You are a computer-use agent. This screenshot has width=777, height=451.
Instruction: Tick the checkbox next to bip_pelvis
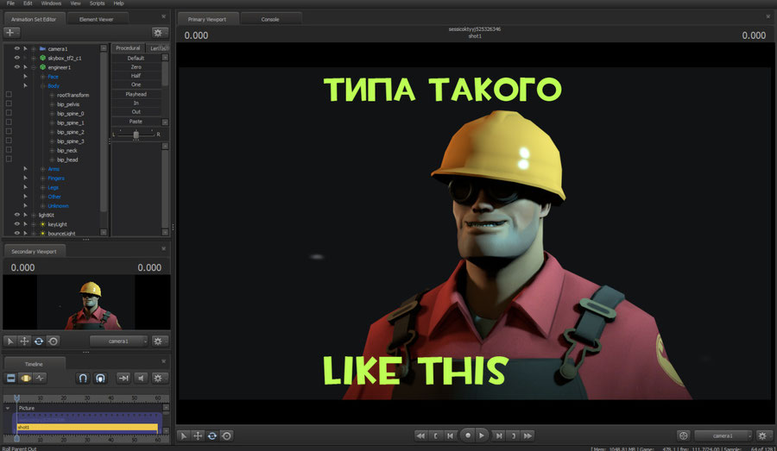[x=9, y=104]
